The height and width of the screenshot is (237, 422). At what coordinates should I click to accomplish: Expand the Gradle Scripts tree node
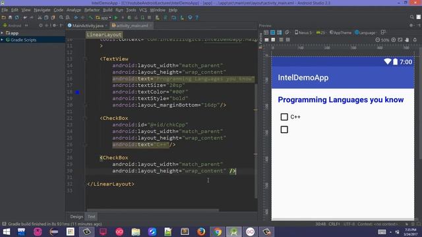click(2, 39)
